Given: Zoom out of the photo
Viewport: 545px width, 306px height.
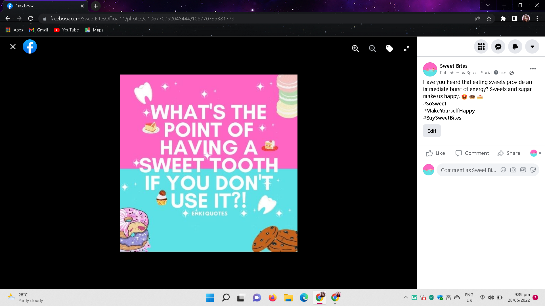Looking at the screenshot, I should [x=372, y=48].
